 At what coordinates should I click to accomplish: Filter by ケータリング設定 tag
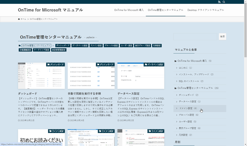coord(42,50)
